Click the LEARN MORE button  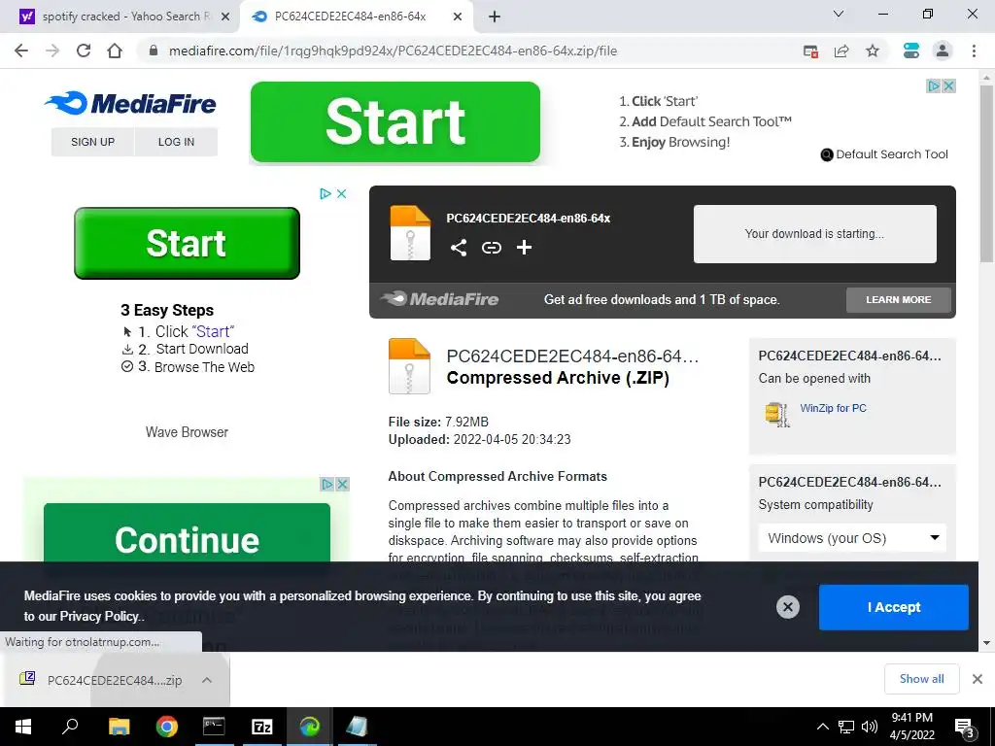point(899,299)
